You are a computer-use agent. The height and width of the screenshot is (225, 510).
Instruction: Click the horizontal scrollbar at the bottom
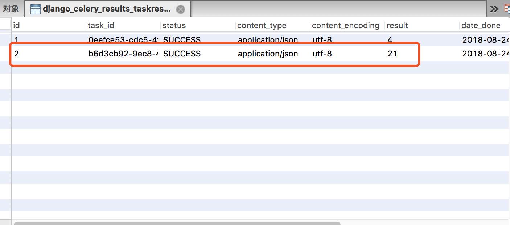pos(177,223)
